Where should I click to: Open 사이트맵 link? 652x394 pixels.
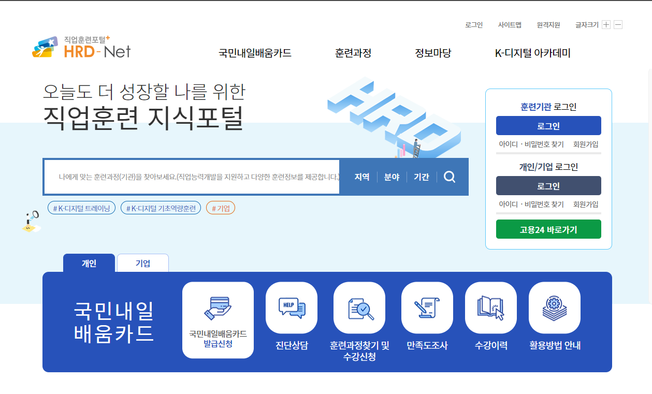tap(510, 25)
